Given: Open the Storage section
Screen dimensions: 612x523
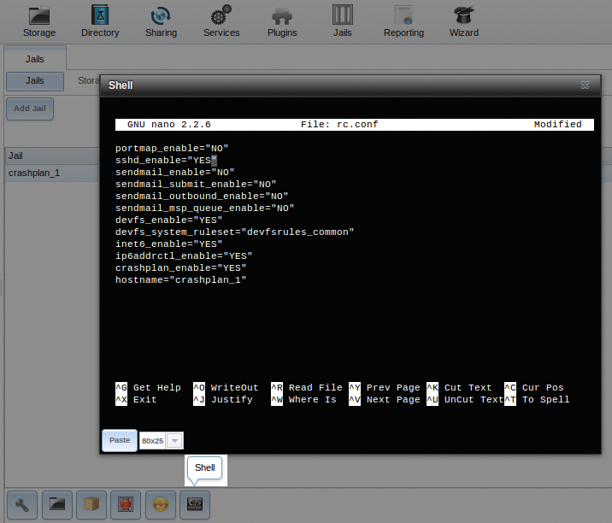Looking at the screenshot, I should pos(39,21).
